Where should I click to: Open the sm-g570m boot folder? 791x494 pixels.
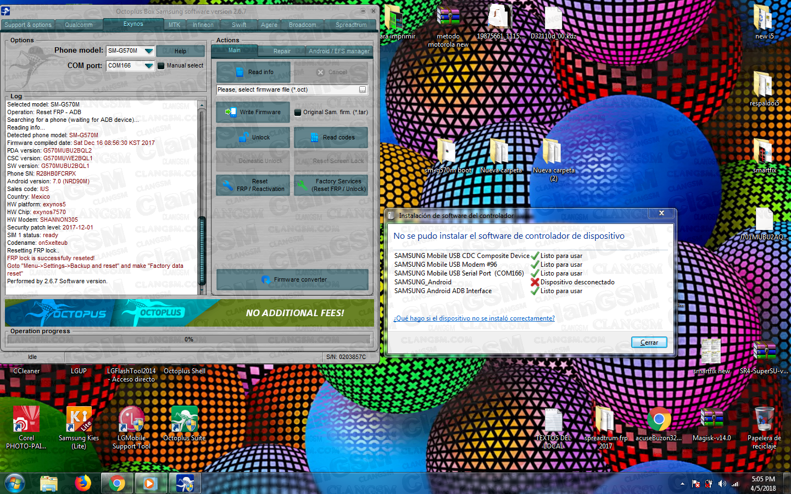click(448, 155)
